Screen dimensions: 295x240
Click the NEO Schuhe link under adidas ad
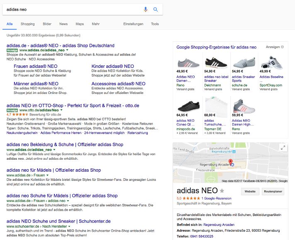coord(16,59)
